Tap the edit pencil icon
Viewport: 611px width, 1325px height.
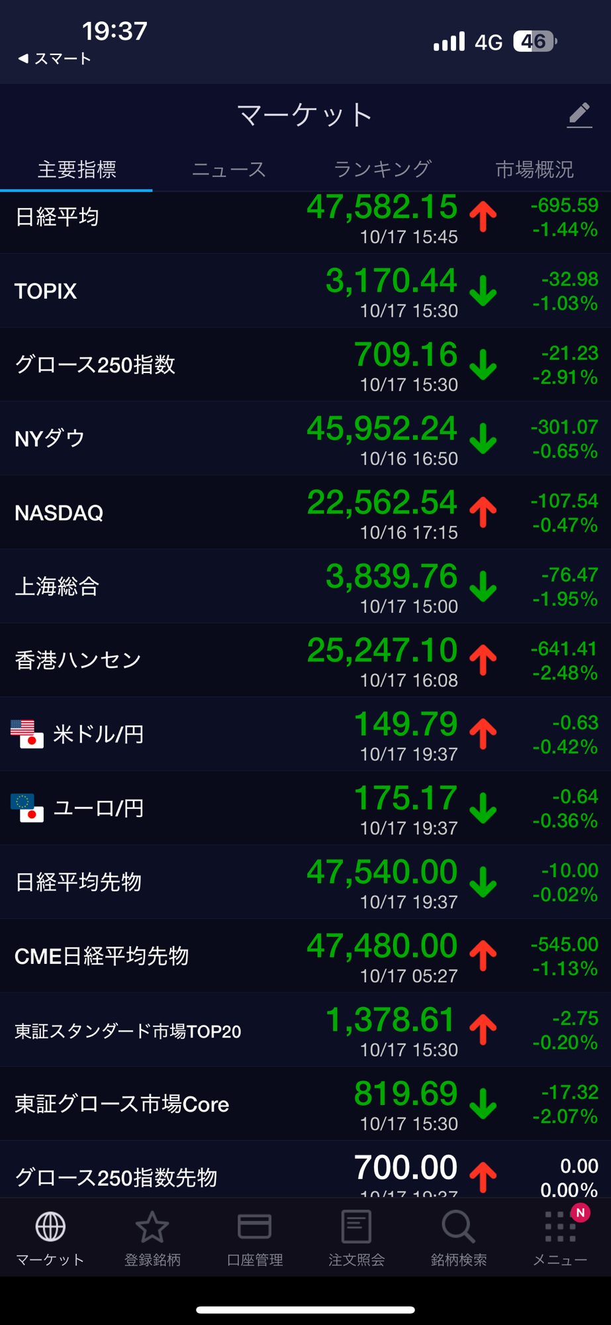579,115
